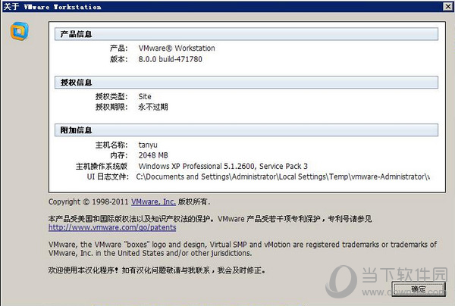This screenshot has width=455, height=306.
Task: Click the trademark notice starting with VMware, the VMware
Action: 243,248
